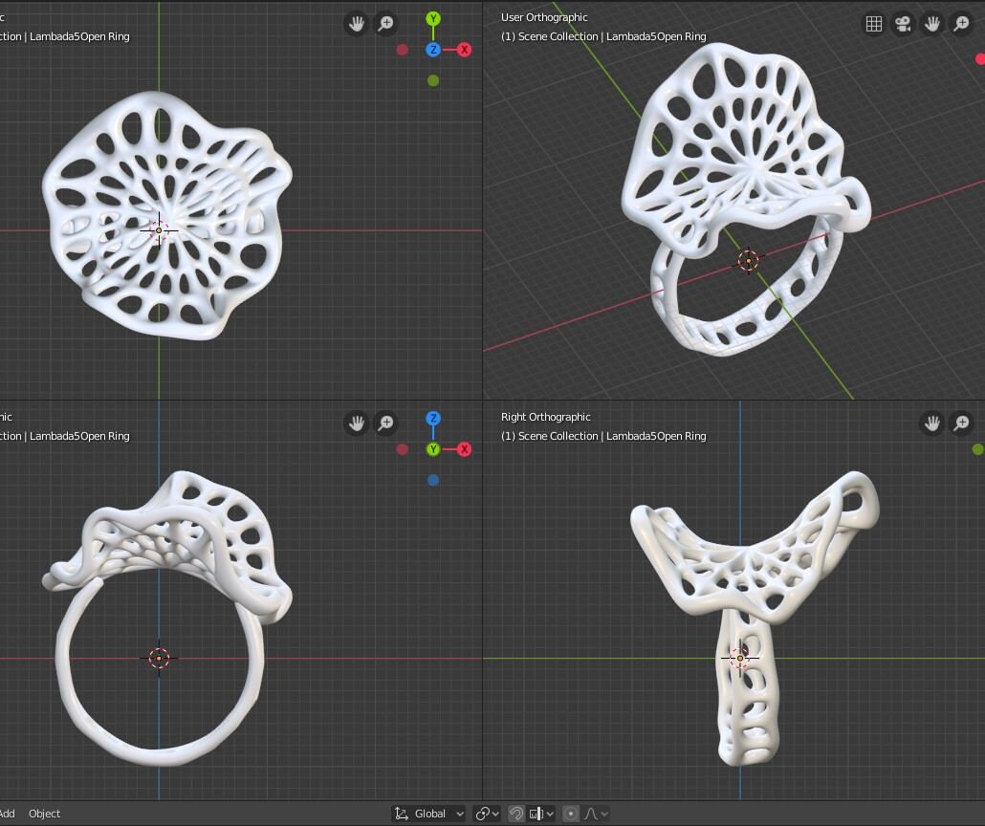Open the Add menu in the bottom header
The width and height of the screenshot is (985, 826).
[x=7, y=814]
